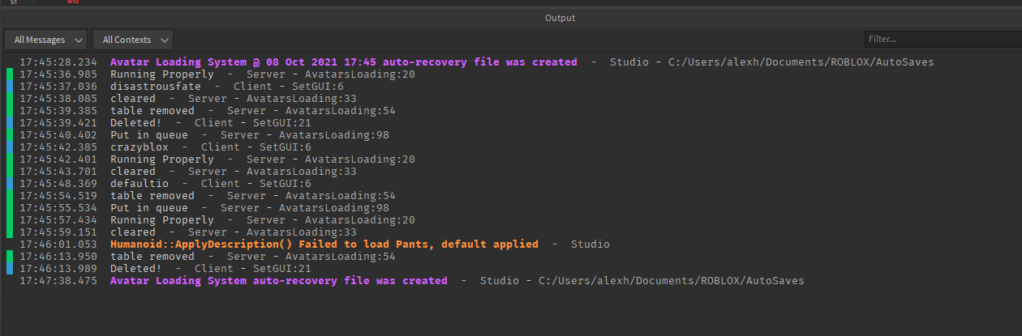Click the Output panel title bar

[560, 18]
